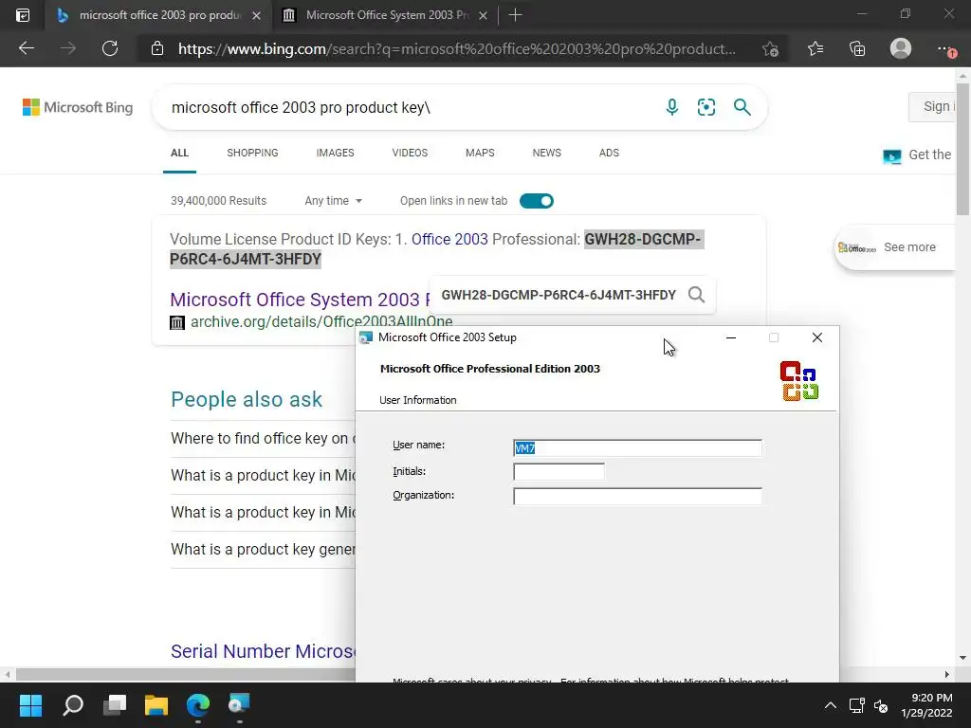Viewport: 971px width, 728px height.
Task: Click the vertical page scrollbar thumb
Action: 963,151
